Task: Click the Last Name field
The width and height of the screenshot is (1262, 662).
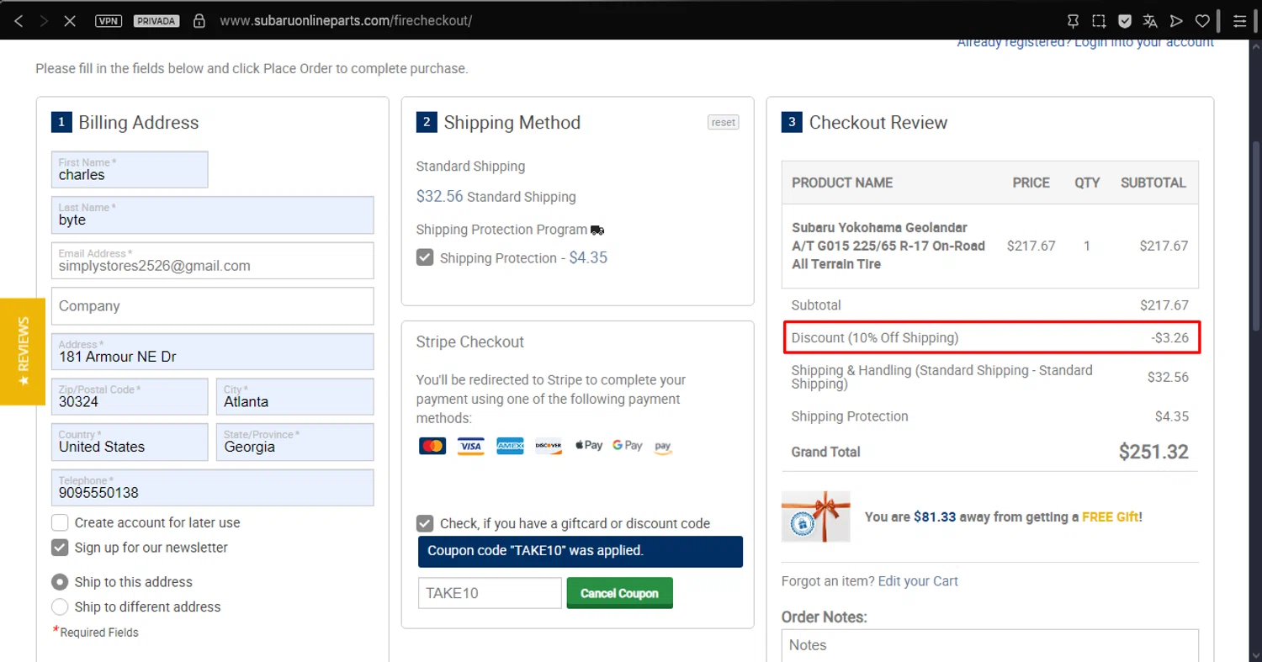Action: point(213,215)
